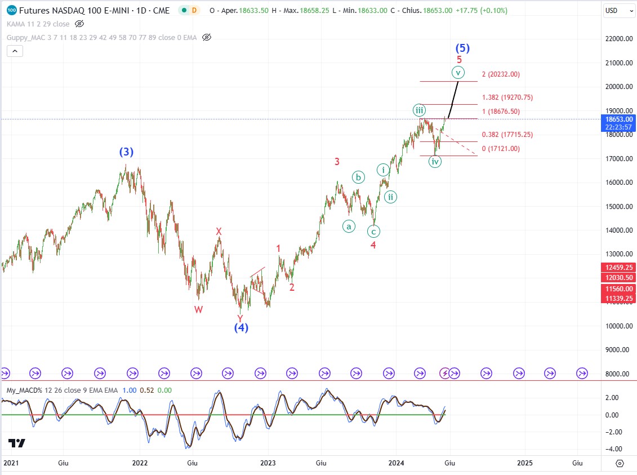The height and width of the screenshot is (475, 637).
Task: Click the red 11560.00 price label
Action: 618,289
